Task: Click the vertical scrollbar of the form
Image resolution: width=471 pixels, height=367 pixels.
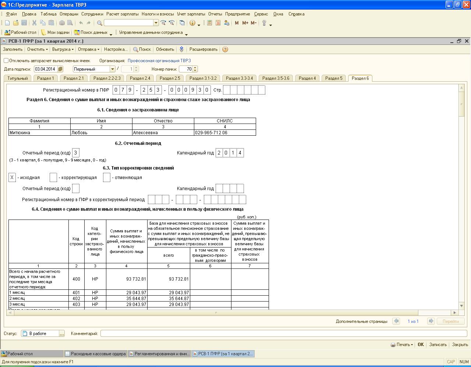Action: tap(461, 202)
